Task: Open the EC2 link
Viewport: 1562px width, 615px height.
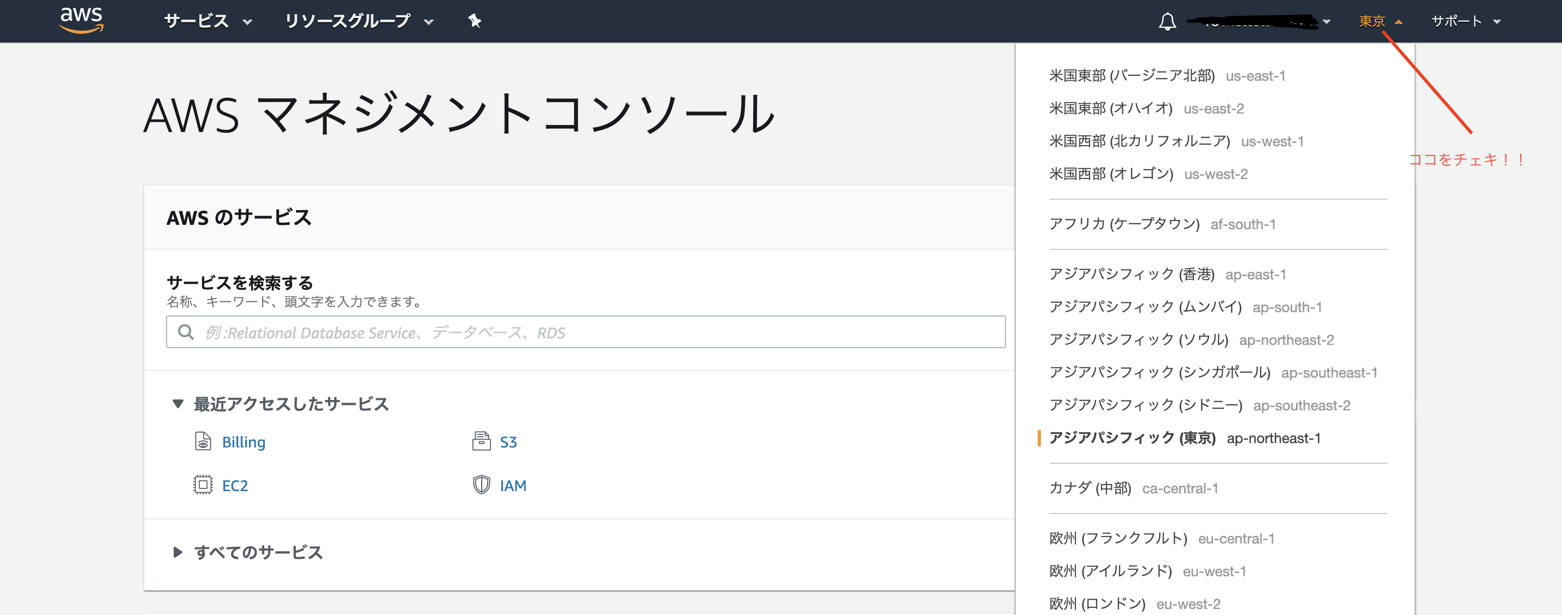Action: (235, 485)
